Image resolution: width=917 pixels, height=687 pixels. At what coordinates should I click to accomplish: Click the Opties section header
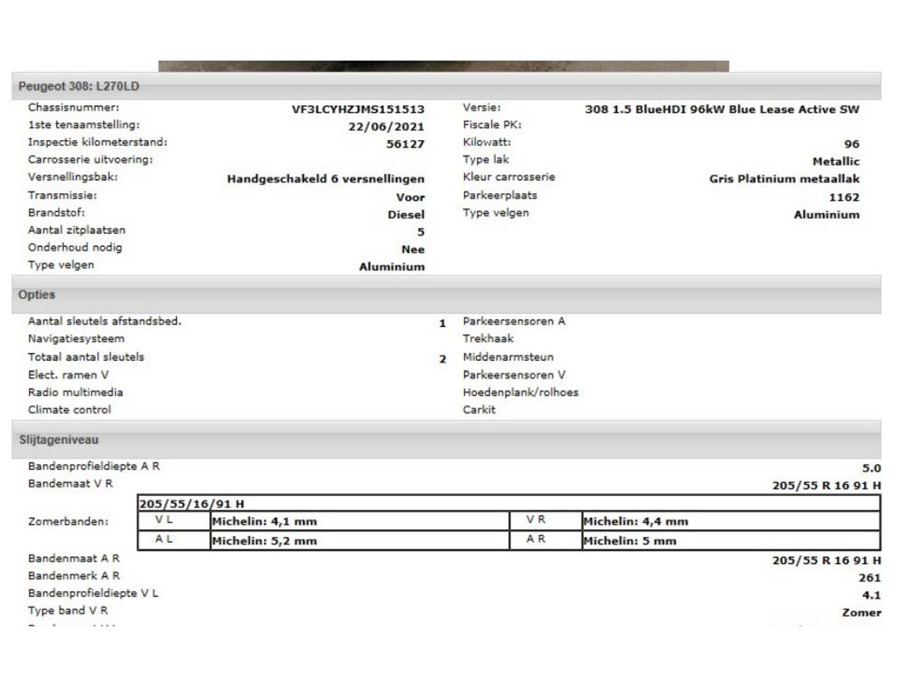click(446, 295)
